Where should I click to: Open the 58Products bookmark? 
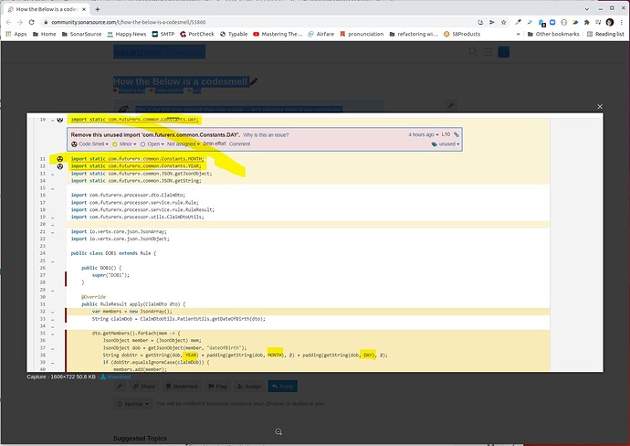click(462, 34)
